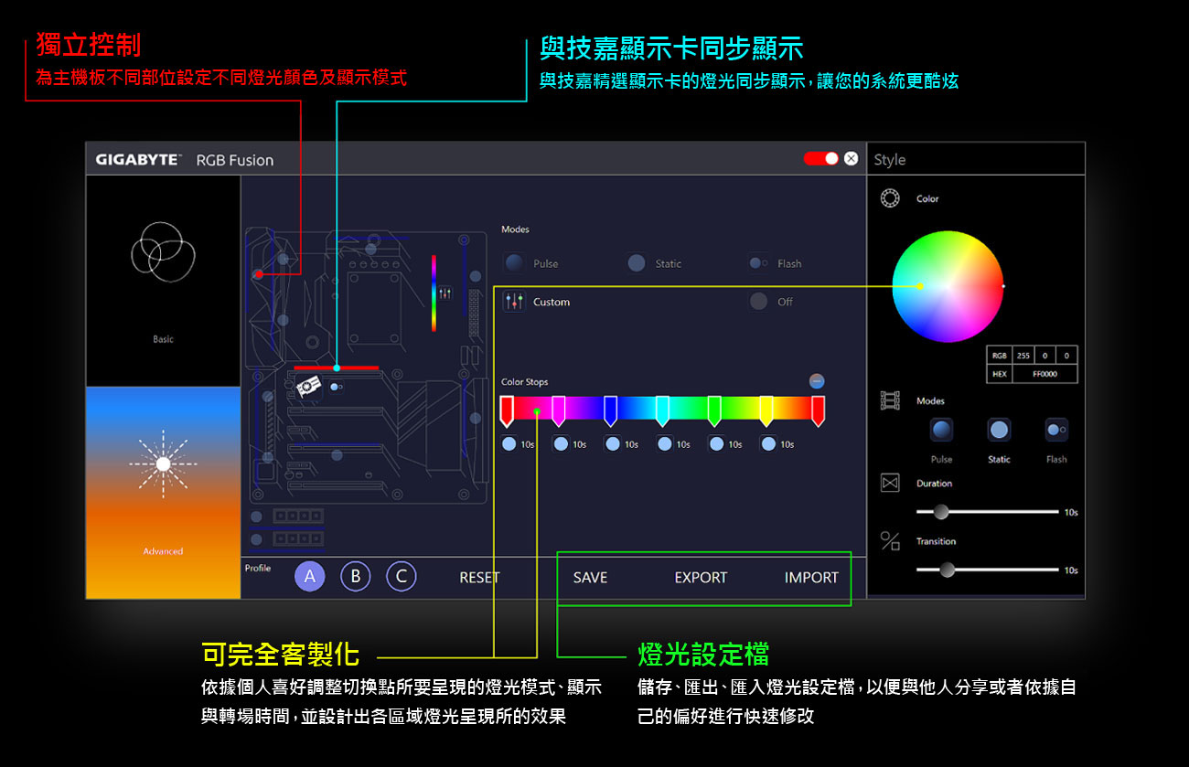
Task: Toggle 10s duration under green stop
Action: (717, 444)
